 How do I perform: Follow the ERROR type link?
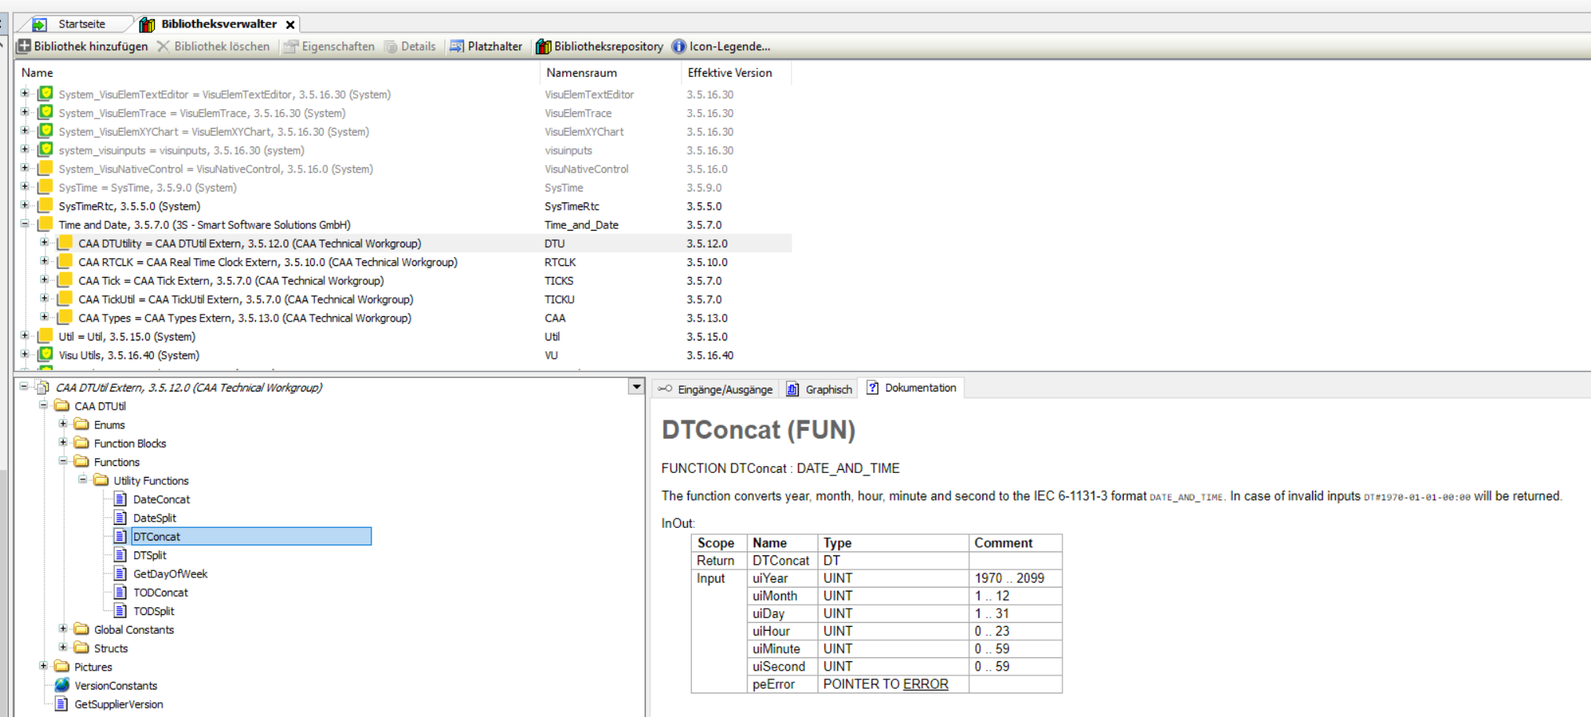pyautogui.click(x=925, y=684)
